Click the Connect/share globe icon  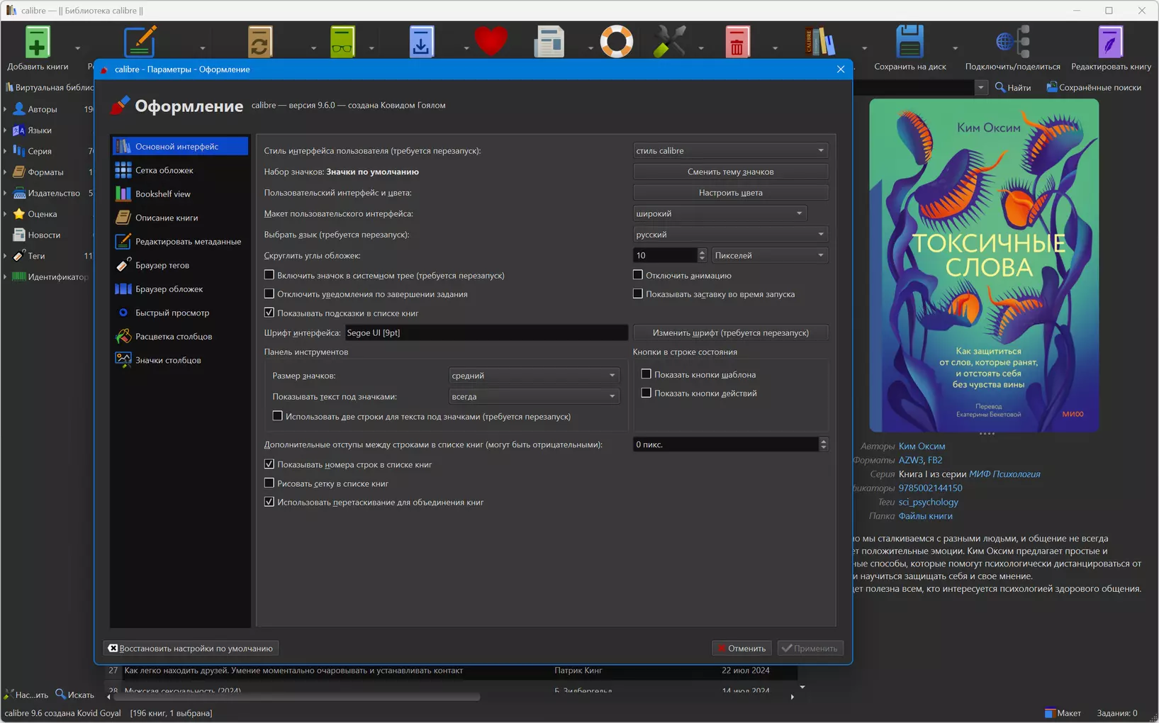(1012, 43)
